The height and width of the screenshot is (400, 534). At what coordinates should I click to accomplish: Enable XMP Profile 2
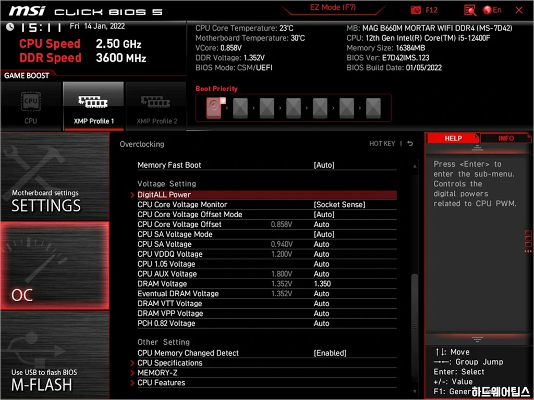point(156,106)
